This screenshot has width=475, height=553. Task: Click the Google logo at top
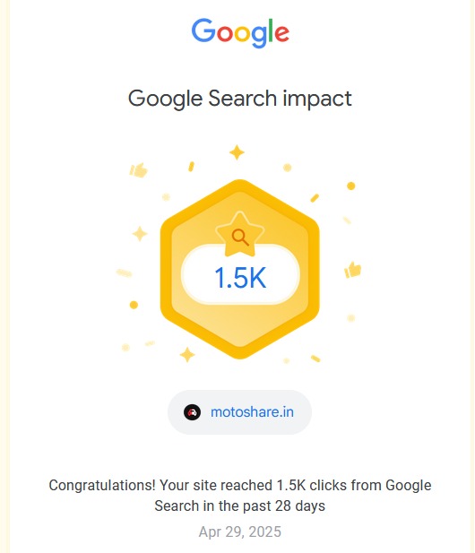240,32
